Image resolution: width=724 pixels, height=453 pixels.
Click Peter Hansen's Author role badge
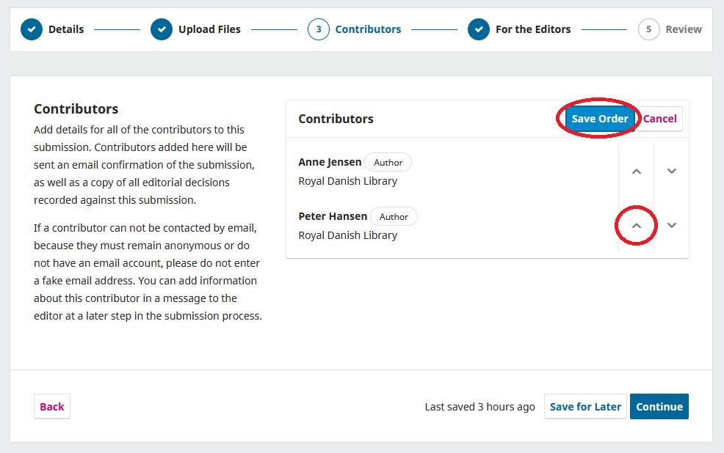click(x=394, y=216)
